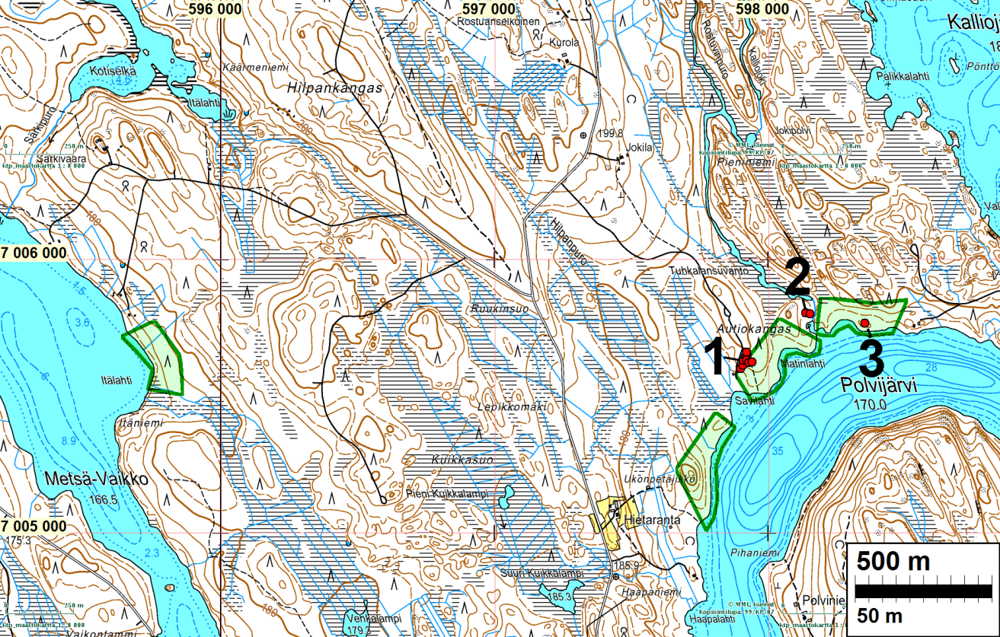This screenshot has width=1000, height=637.
Task: Select the Savilahti bay label
Action: pyautogui.click(x=756, y=400)
